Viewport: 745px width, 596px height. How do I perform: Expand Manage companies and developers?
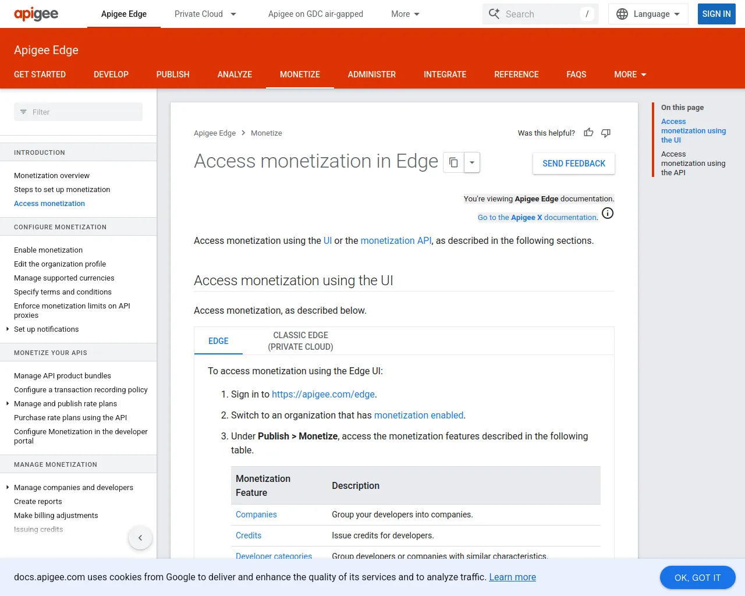tap(7, 488)
